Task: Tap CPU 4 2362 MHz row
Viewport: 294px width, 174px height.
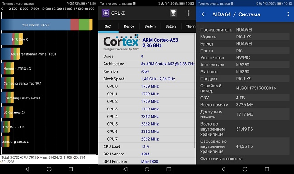Action: pos(147,116)
